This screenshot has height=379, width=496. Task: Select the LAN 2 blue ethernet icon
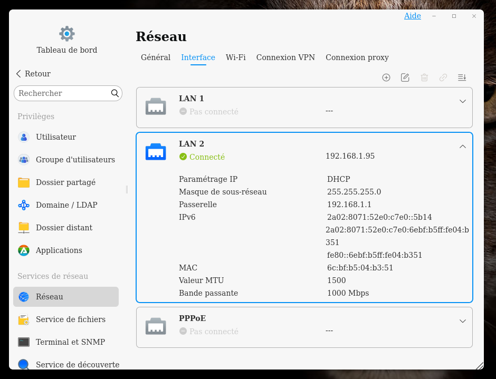tap(156, 152)
